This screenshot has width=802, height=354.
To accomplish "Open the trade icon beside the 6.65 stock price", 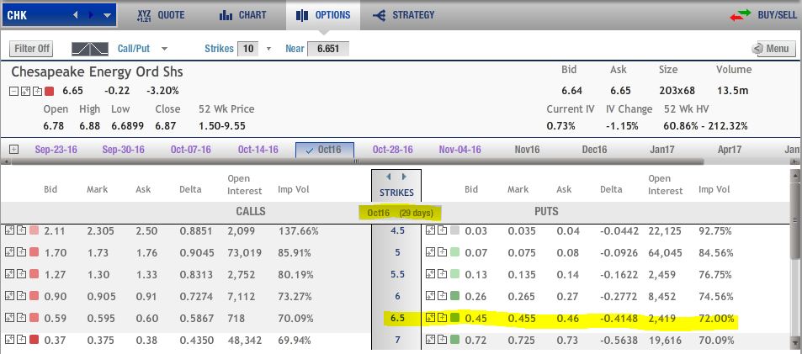I will click(25, 92).
